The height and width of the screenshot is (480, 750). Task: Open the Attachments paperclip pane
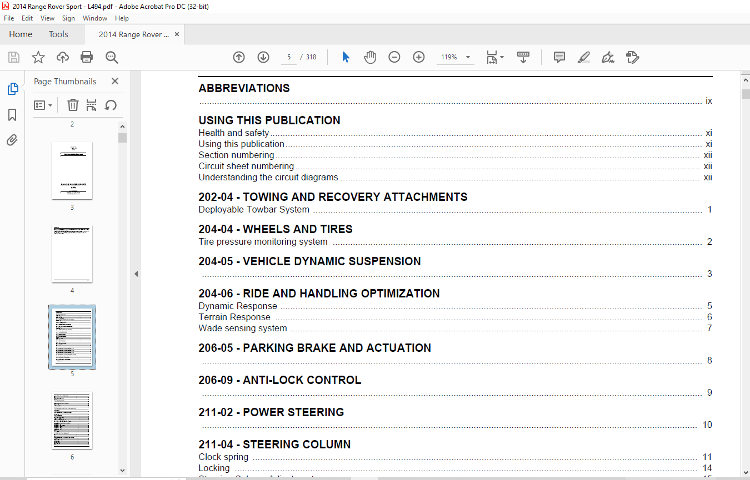(x=12, y=140)
